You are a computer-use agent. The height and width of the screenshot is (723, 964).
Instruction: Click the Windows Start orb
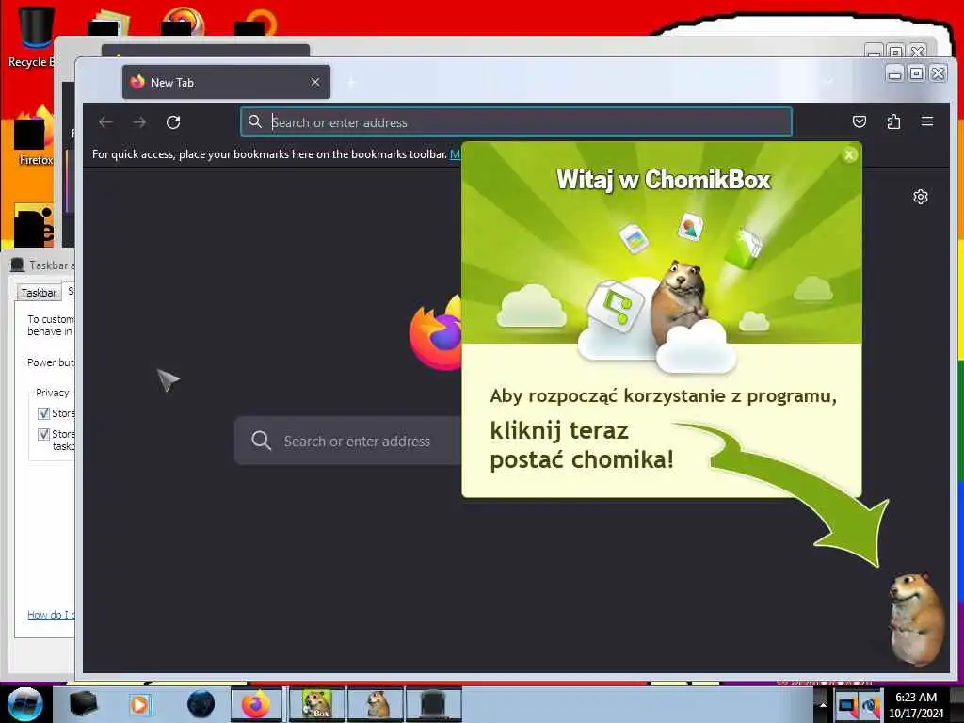tap(25, 704)
